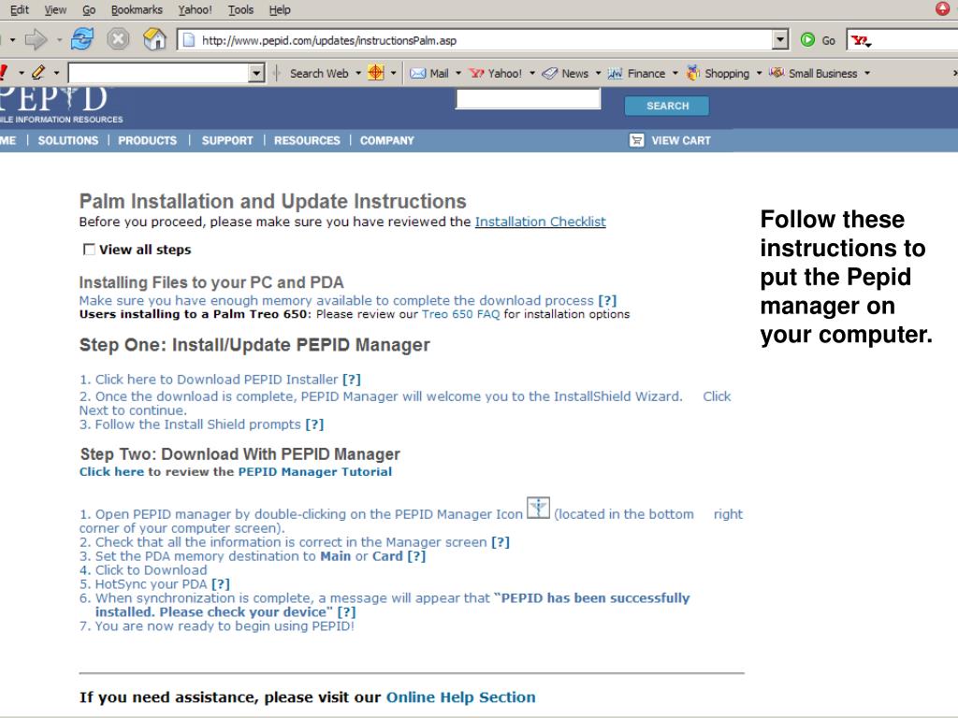
Task: Click the Card memory destination link
Action: (x=387, y=556)
